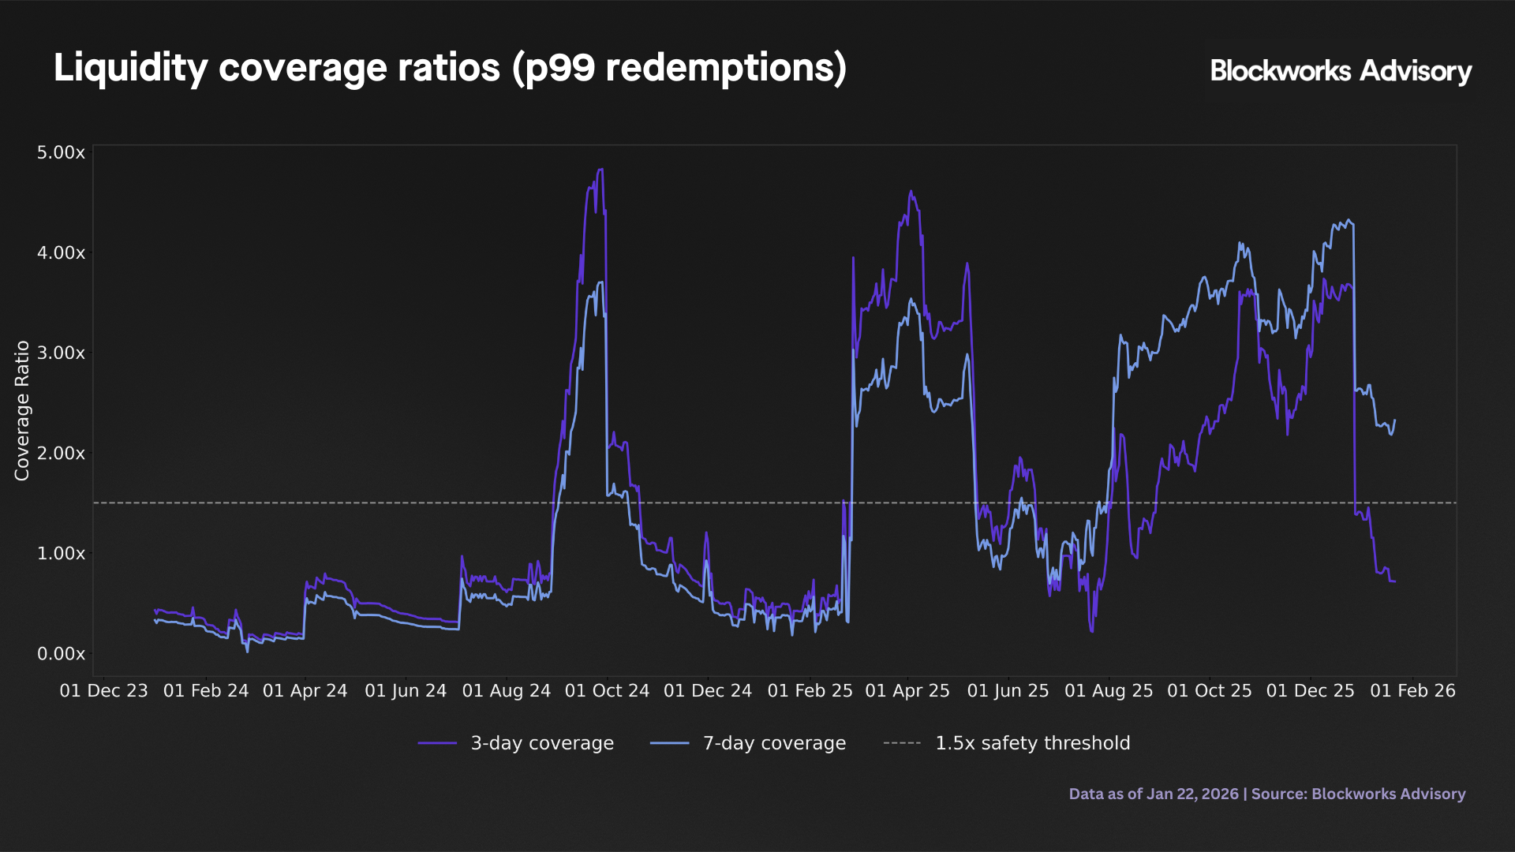Click the Blockworks Advisory logo
1515x852 pixels.
click(1340, 71)
